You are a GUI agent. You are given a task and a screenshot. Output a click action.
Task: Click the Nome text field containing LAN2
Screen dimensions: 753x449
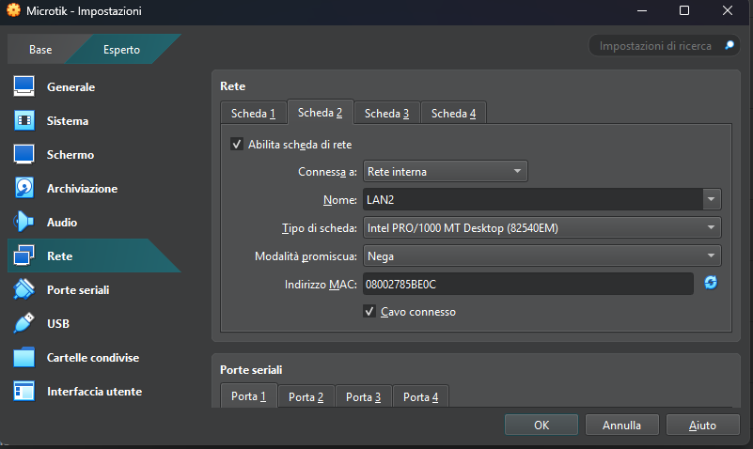pos(533,199)
